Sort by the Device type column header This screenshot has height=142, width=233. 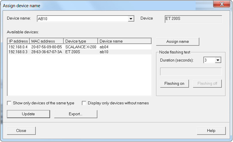81,41
